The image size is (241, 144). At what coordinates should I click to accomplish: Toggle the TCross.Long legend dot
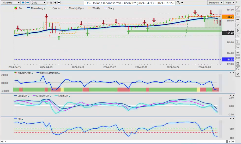point(45,9)
